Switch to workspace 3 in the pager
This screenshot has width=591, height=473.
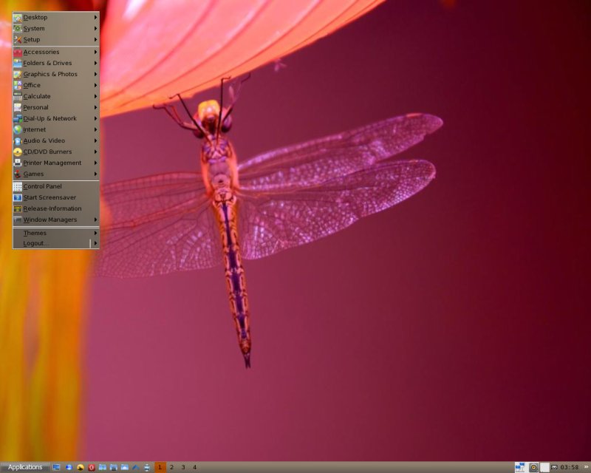tap(182, 466)
